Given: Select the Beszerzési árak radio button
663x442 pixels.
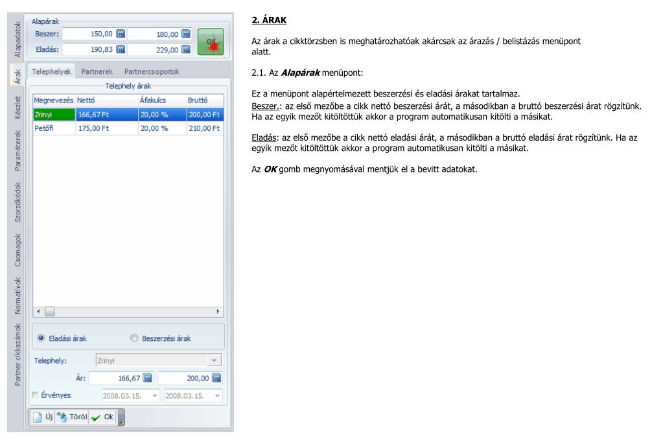Looking at the screenshot, I should point(134,338).
